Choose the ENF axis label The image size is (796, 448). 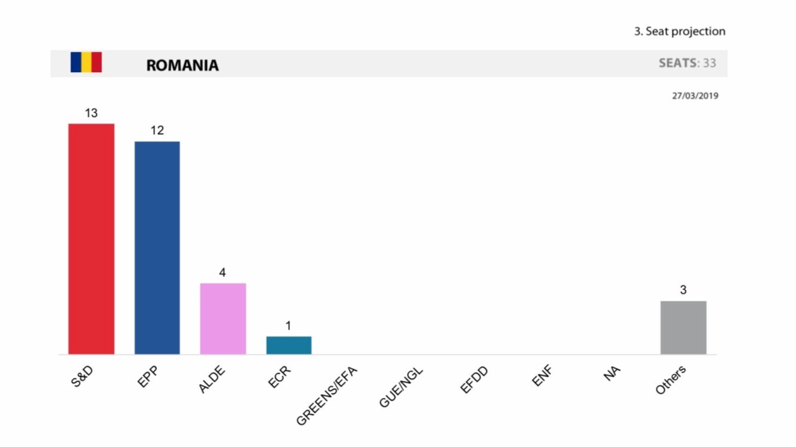pos(542,376)
